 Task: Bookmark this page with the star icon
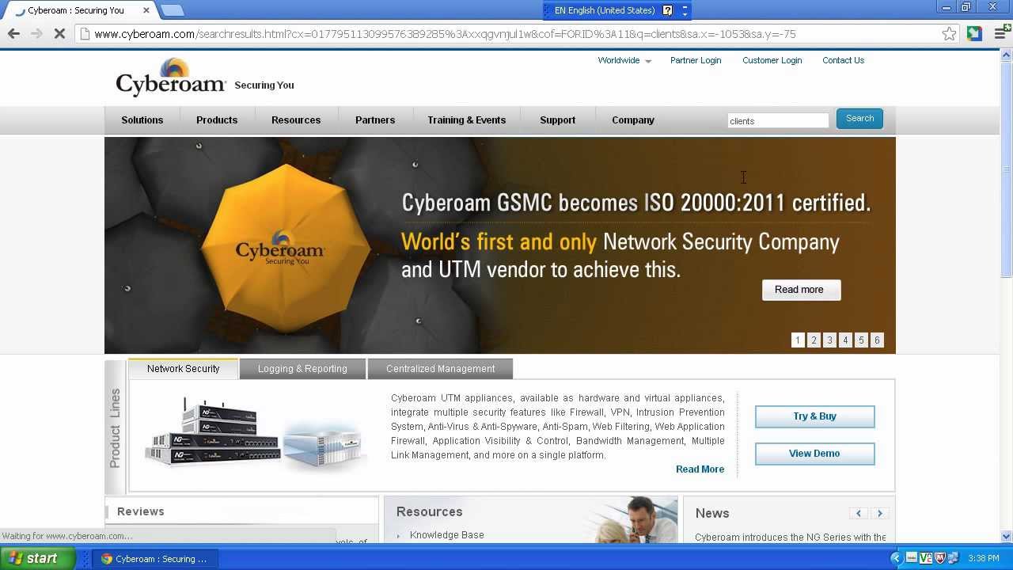(x=949, y=33)
